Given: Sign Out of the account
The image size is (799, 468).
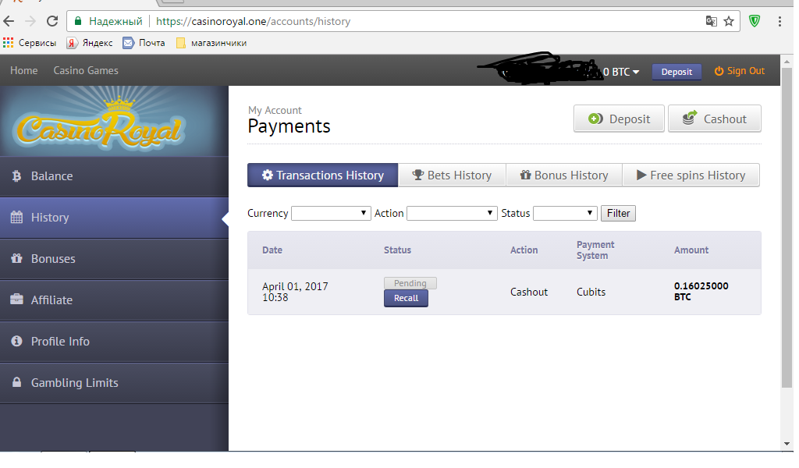Looking at the screenshot, I should (740, 71).
